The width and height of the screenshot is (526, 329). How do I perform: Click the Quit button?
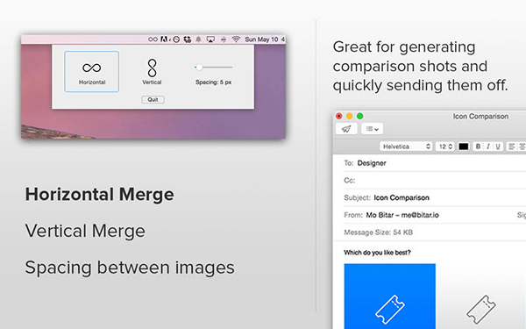pos(153,100)
